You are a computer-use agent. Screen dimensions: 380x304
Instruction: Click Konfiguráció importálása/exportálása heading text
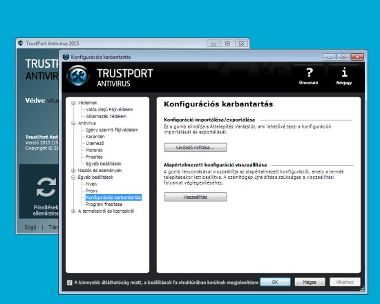(x=209, y=120)
